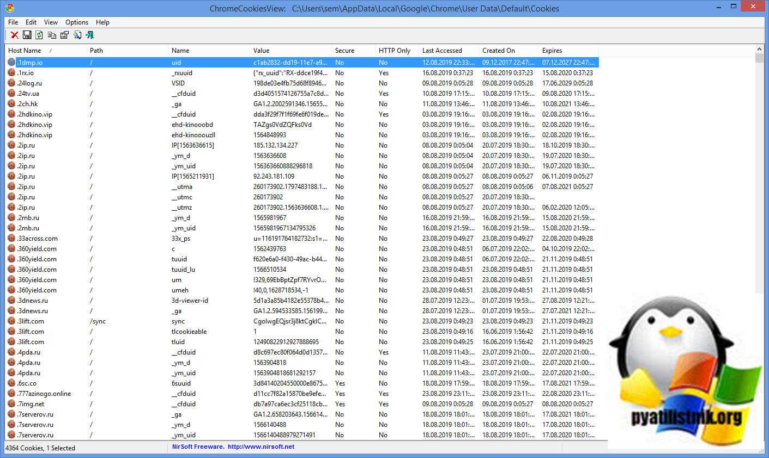Click the floppy disk save icon

pyautogui.click(x=27, y=35)
